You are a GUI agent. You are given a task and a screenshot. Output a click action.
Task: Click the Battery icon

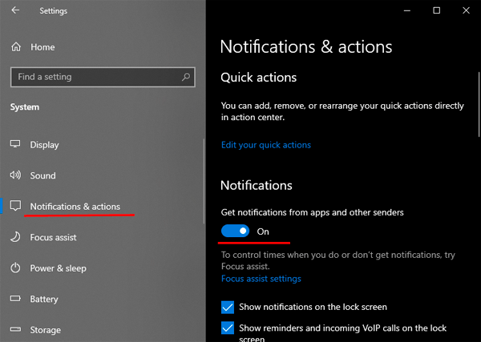(15, 299)
